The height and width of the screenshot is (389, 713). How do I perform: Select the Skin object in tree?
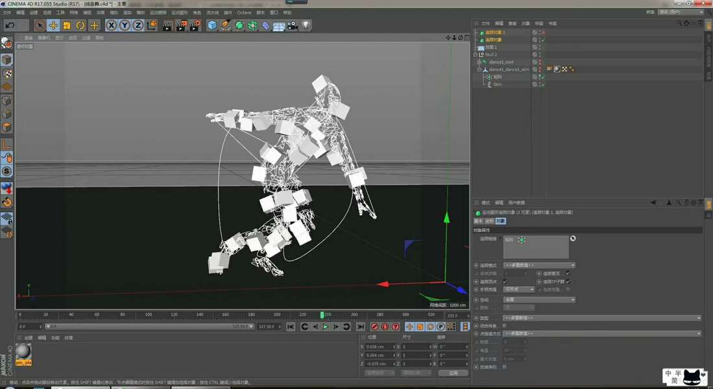point(498,84)
